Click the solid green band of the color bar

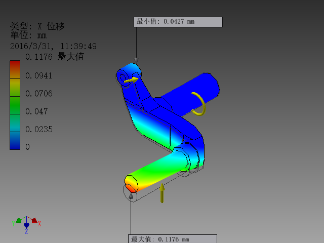tap(15, 105)
